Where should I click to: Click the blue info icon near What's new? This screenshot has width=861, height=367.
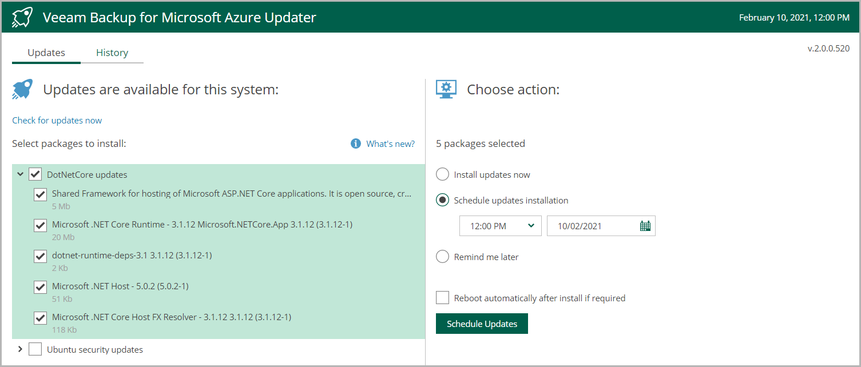(356, 143)
